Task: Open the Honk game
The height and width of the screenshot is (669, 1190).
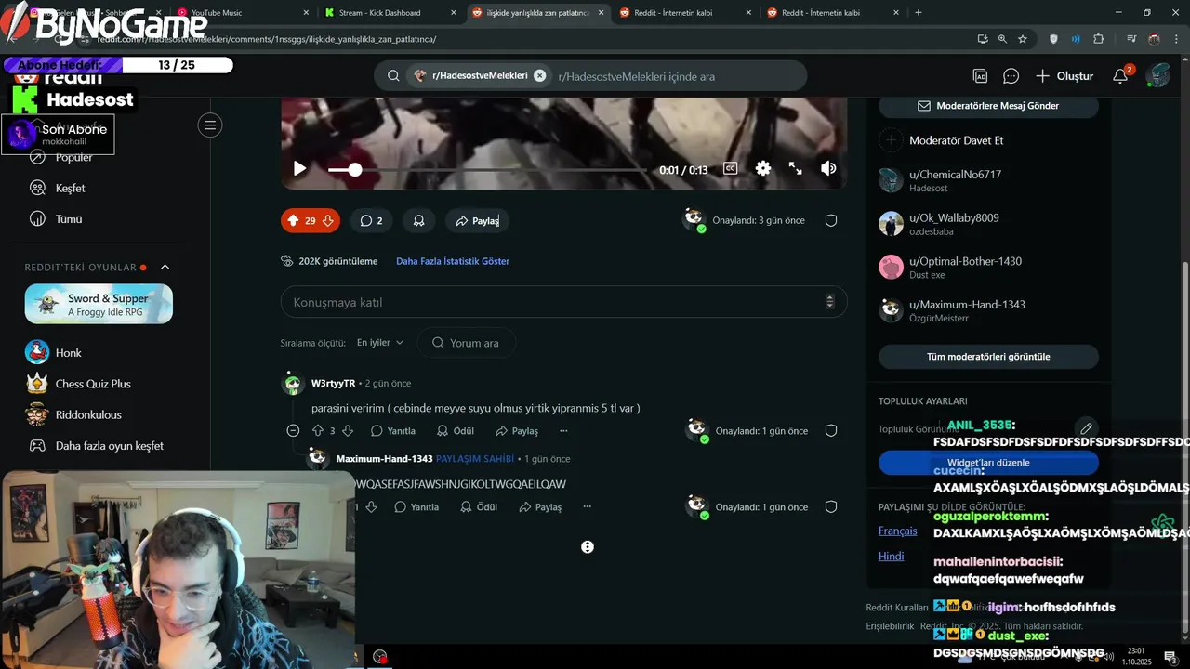Action: 68,353
